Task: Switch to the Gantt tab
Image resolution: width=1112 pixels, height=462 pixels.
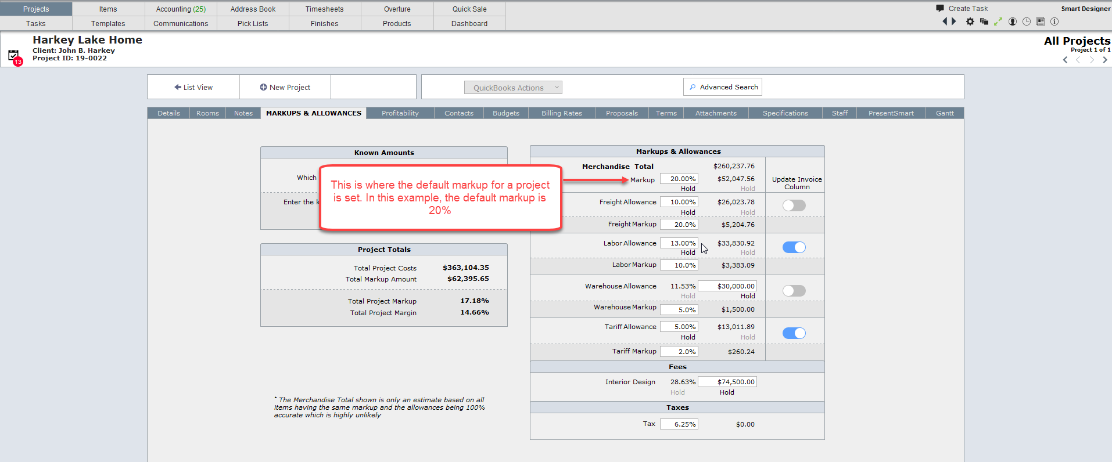Action: (x=945, y=113)
